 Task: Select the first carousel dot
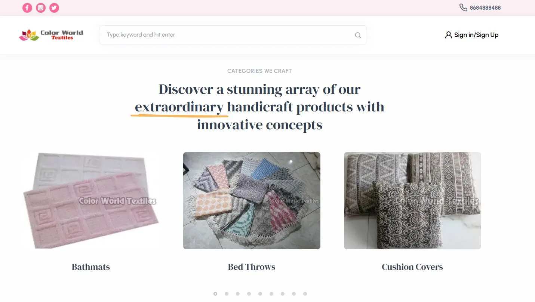(215, 294)
